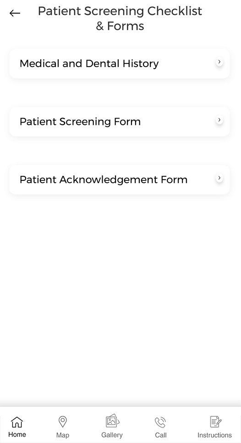Screen dimensions: 241x443
Task: Expand Patient Screening Form chevron
Action: click(219, 120)
